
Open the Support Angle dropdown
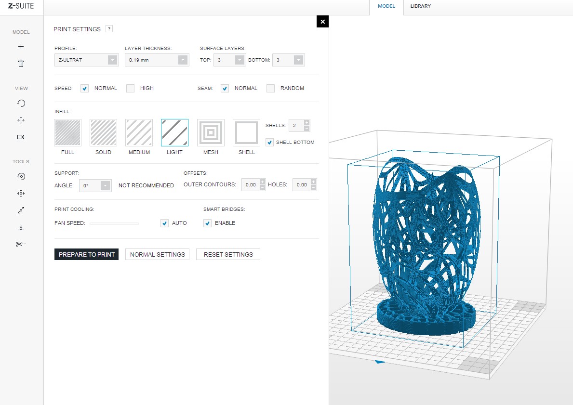point(95,185)
